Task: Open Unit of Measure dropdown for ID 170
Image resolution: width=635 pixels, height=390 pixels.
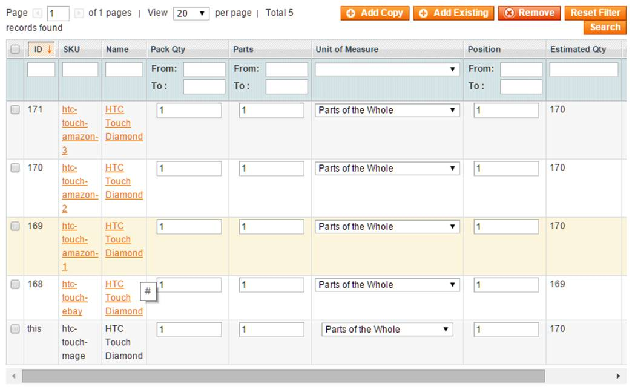Action: tap(387, 168)
